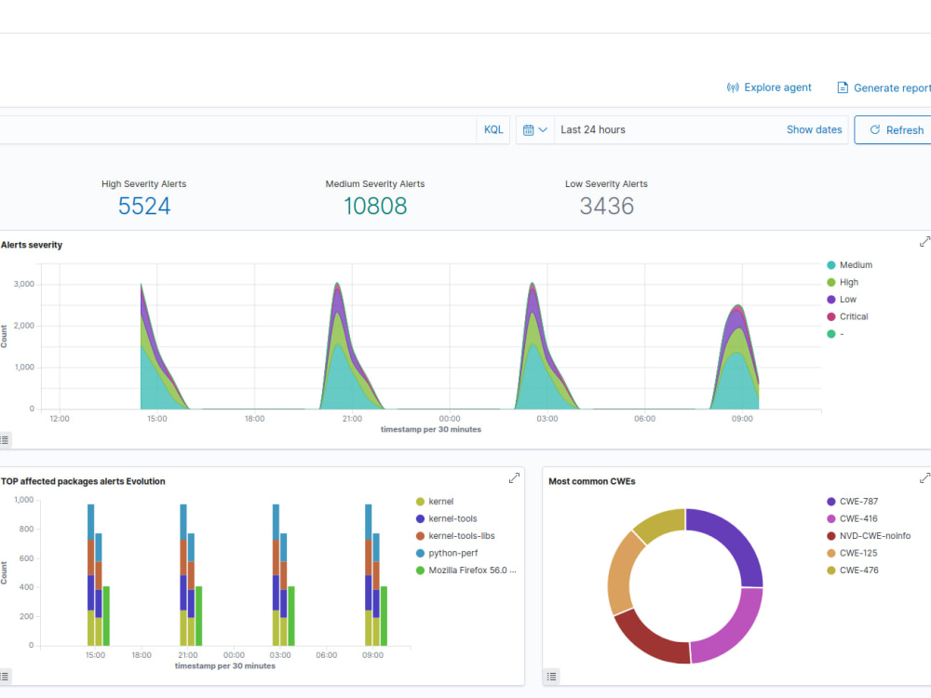This screenshot has height=698, width=931.
Task: Click the TOP affected packages alerts Evolution title
Action: click(x=83, y=481)
